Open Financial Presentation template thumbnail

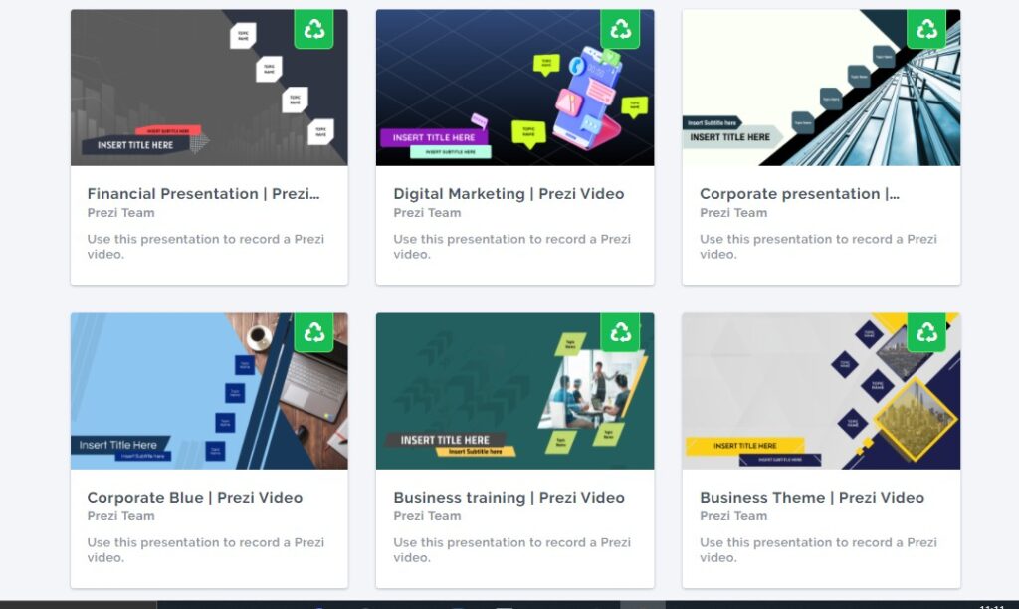click(x=209, y=88)
